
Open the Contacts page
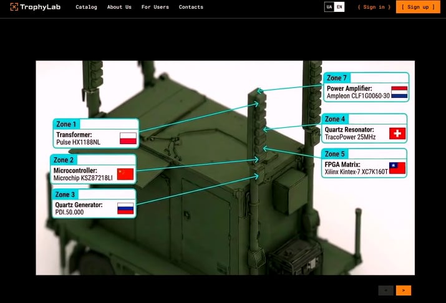(191, 7)
